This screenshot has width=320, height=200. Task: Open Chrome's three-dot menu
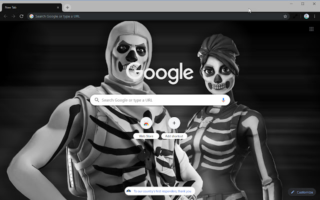pos(314,16)
